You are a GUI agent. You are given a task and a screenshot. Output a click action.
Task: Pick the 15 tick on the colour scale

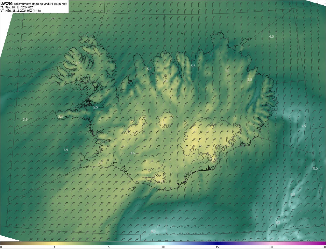pyautogui.click(x=217, y=247)
